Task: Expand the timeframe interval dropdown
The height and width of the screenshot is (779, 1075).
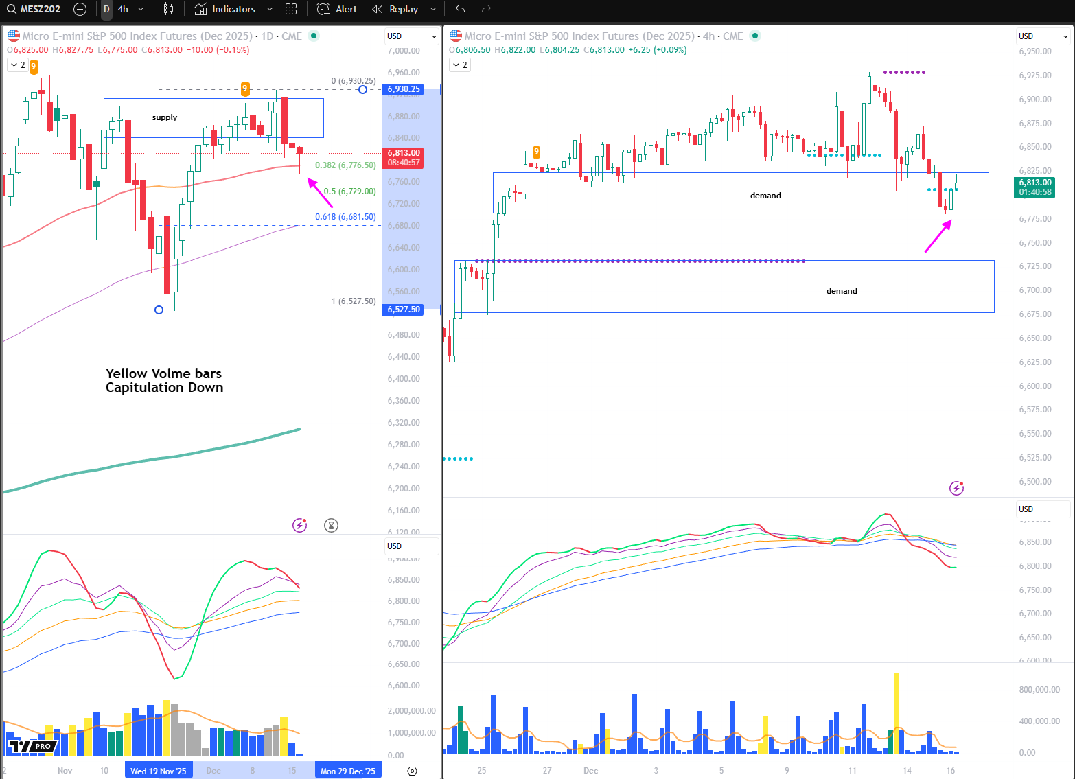Action: click(x=141, y=9)
